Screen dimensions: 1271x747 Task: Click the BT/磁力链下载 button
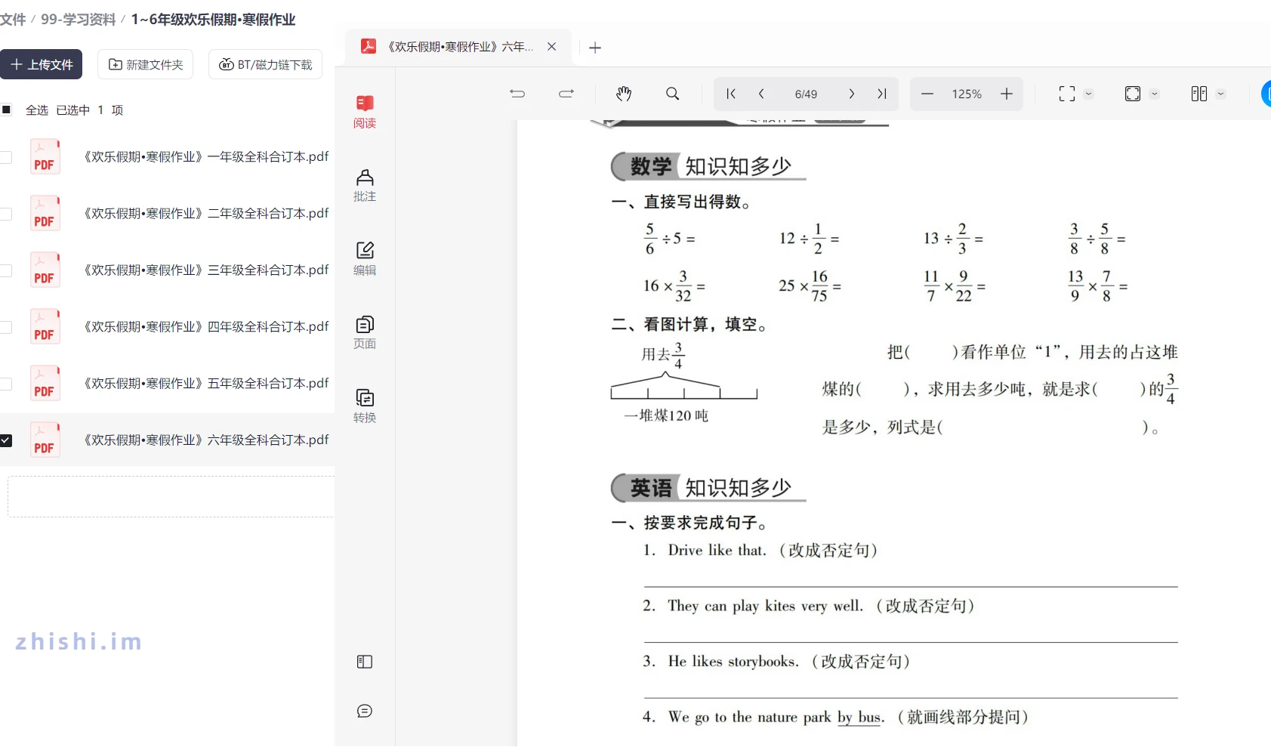[x=265, y=64]
